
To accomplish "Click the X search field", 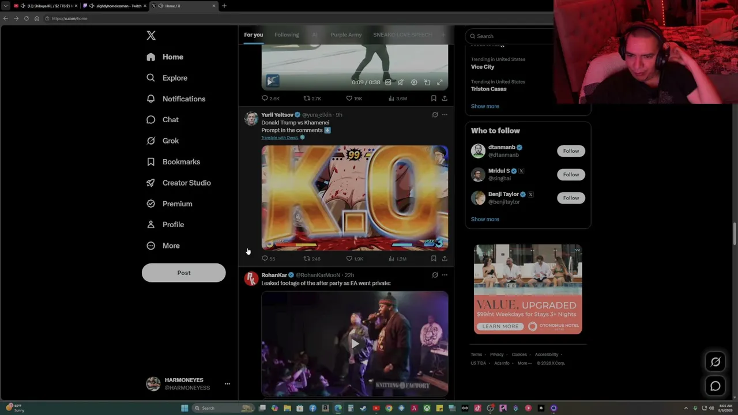I will pos(510,36).
